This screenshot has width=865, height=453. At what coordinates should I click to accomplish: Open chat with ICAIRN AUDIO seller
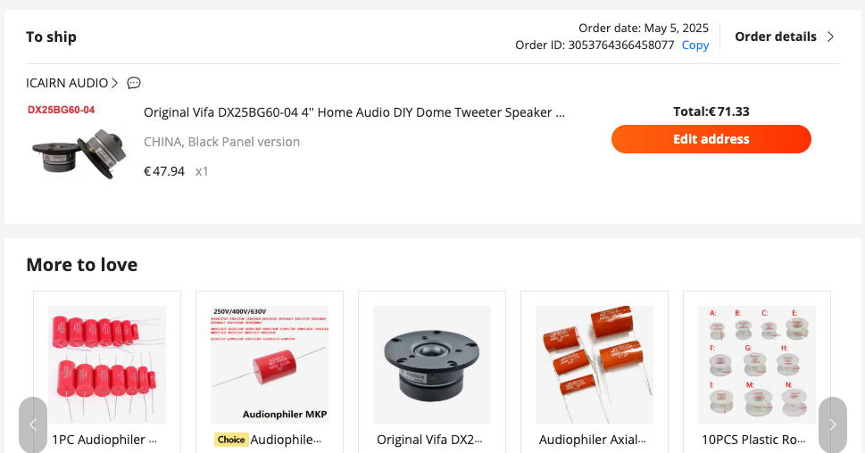click(x=134, y=83)
